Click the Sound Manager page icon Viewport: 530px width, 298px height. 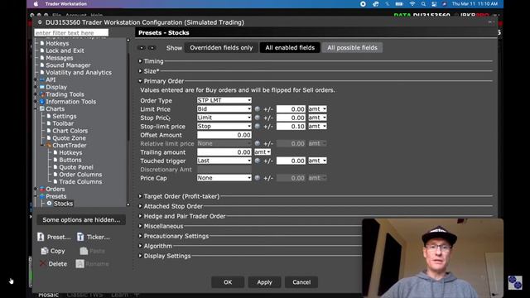pos(42,65)
